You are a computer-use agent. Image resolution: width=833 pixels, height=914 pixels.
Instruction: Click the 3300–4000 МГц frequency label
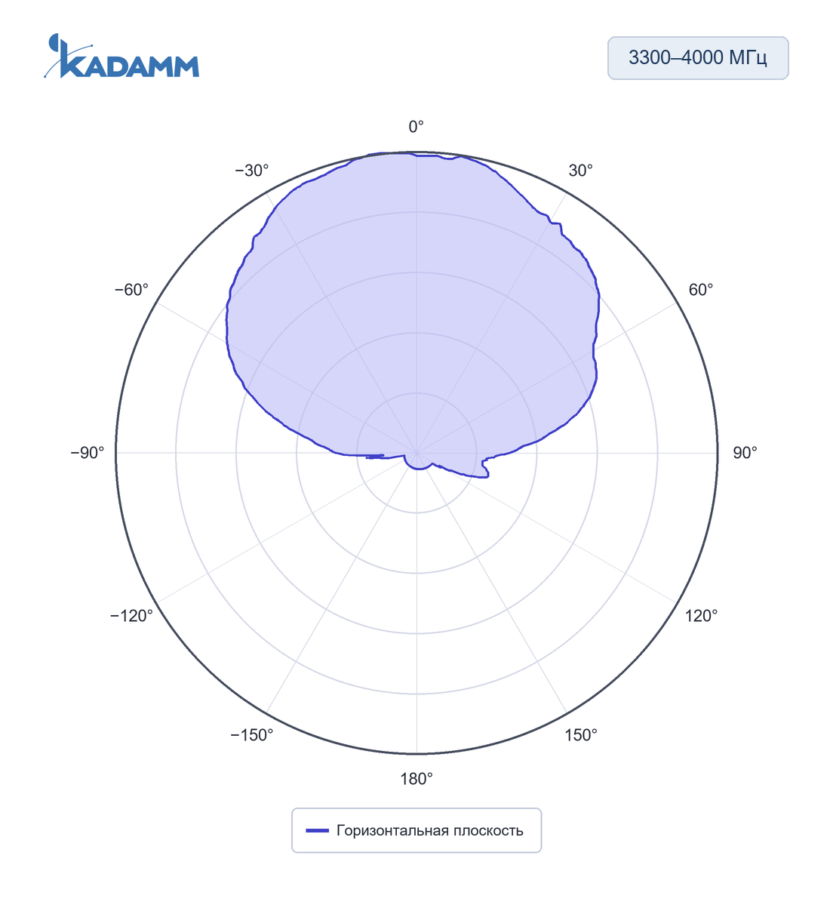[x=698, y=58]
